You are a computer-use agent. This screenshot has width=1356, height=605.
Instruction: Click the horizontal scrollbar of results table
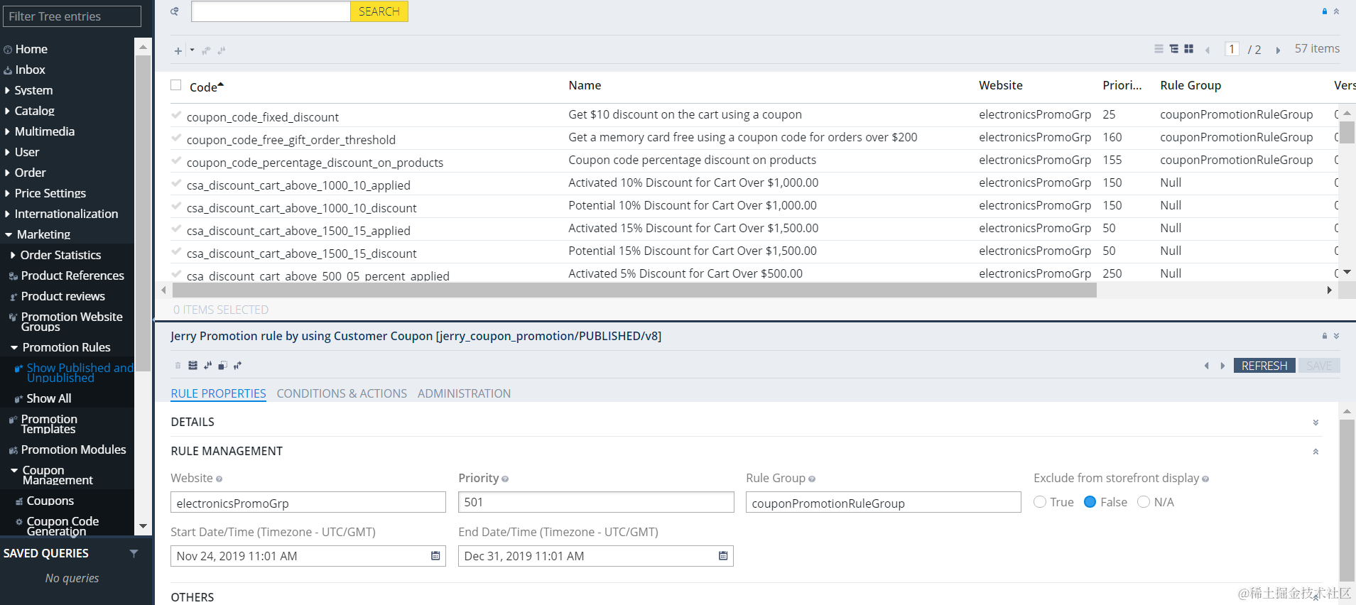click(x=634, y=290)
